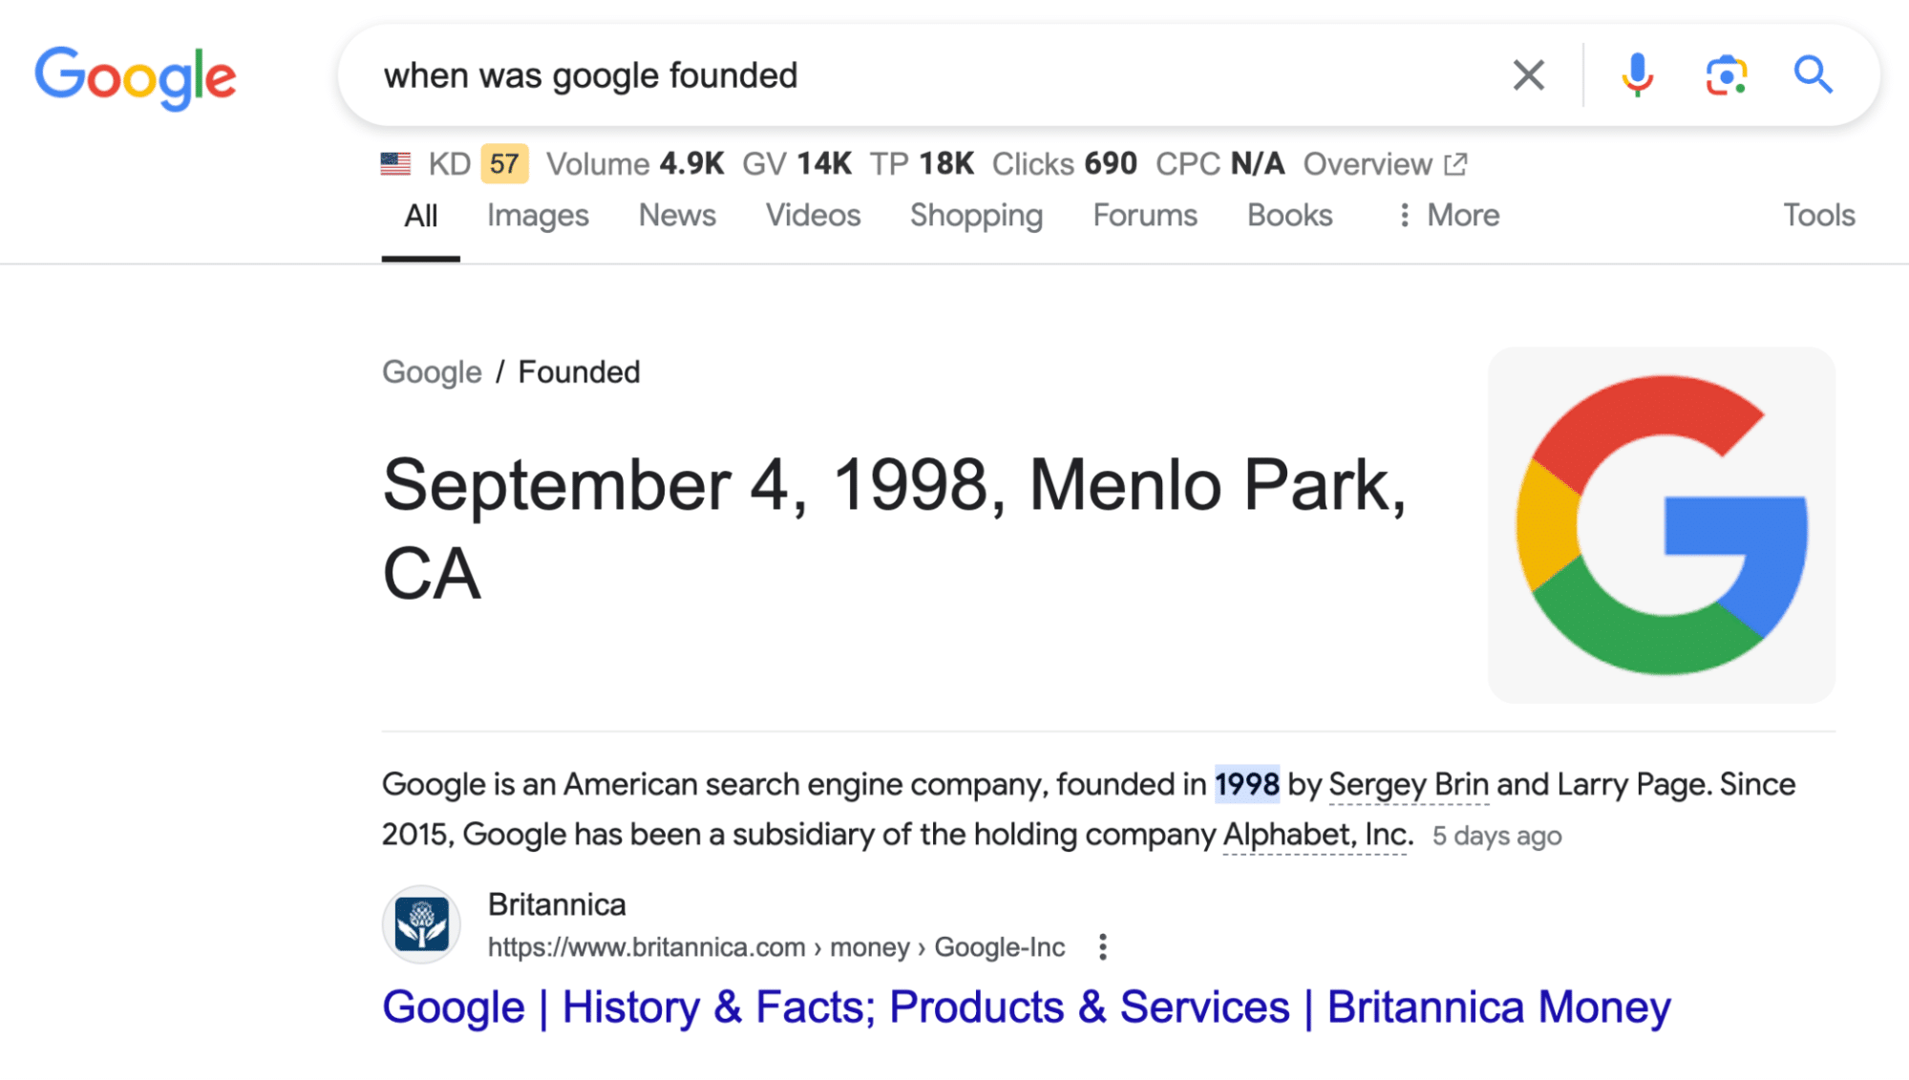
Task: Click the Google logo in header
Action: (x=135, y=76)
